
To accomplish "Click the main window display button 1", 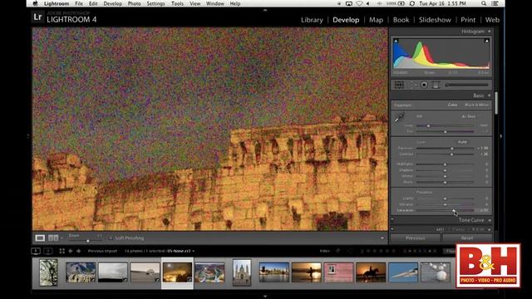I will [36, 251].
